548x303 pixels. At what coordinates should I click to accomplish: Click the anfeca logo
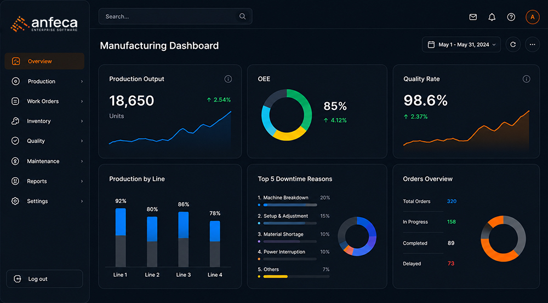[x=44, y=24]
